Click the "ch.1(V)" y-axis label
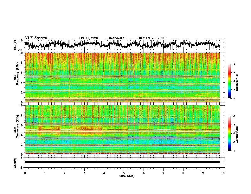 pyautogui.click(x=16, y=45)
